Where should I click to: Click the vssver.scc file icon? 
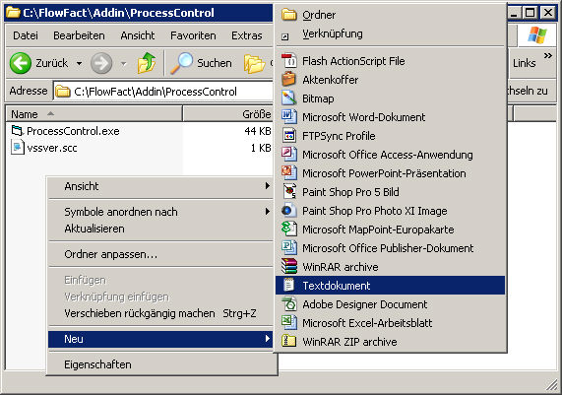17,148
